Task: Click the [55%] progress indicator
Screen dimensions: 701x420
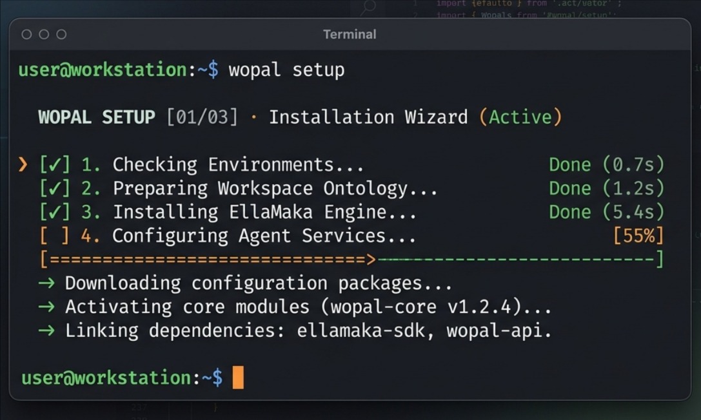Action: (638, 236)
